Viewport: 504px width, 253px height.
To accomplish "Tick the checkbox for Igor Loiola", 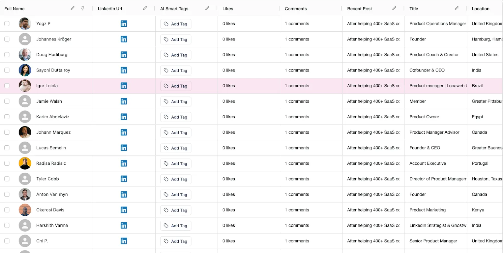I will click(x=7, y=86).
